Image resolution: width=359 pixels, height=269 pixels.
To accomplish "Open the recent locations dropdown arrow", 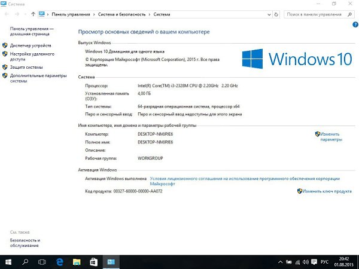I will click(x=25, y=14).
